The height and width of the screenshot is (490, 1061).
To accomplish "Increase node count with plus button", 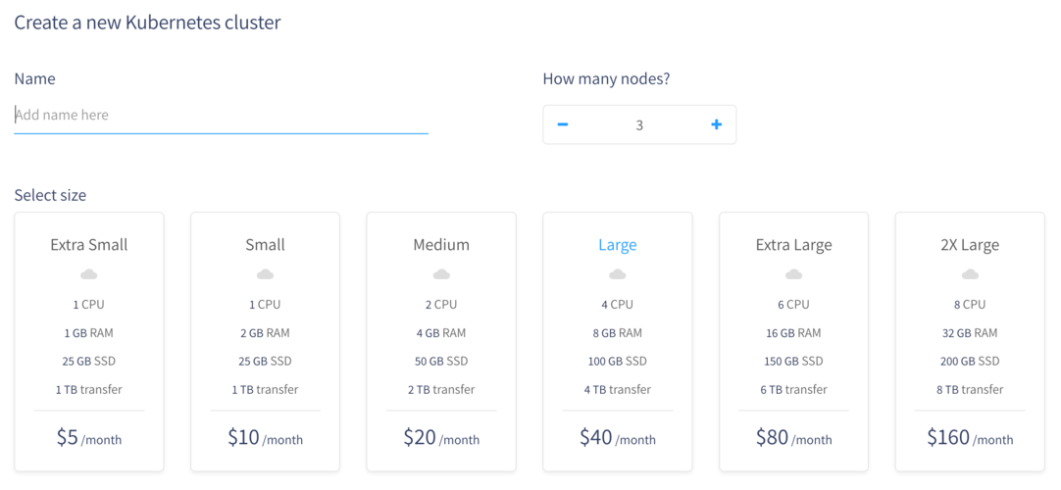I will pos(717,124).
